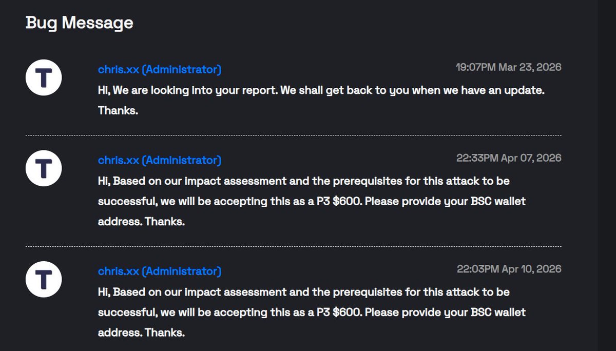This screenshot has height=351, width=616.
Task: Click "address. Thanks." in the Apr 10 message
Action: [x=141, y=333]
